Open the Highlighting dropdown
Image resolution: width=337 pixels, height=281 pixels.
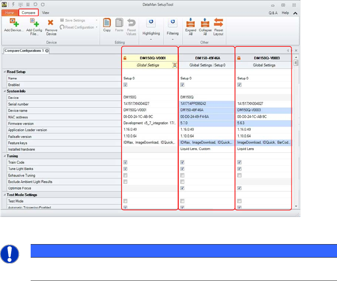click(151, 29)
